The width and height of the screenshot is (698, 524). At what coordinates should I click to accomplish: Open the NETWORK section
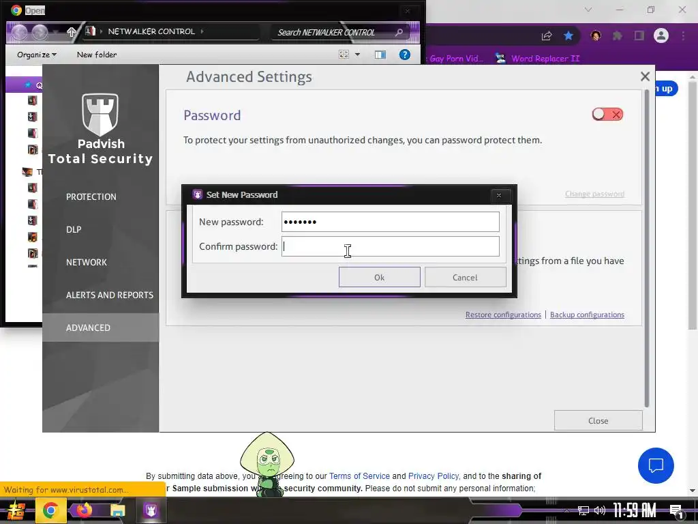pos(87,262)
